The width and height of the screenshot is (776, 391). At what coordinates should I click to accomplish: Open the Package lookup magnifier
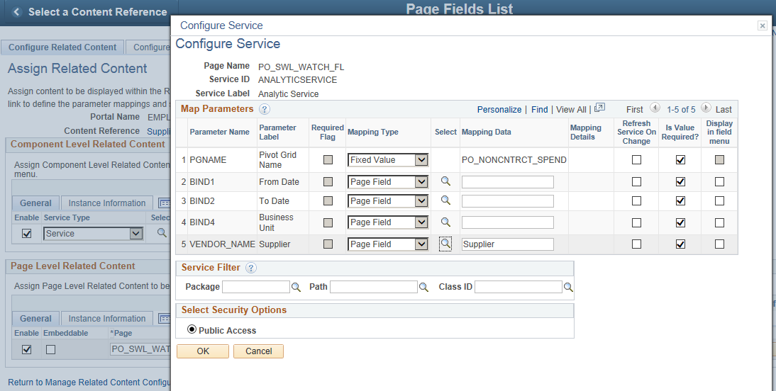[296, 287]
